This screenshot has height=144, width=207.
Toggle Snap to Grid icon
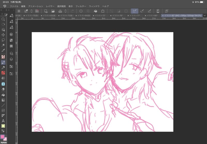[x=149, y=11]
